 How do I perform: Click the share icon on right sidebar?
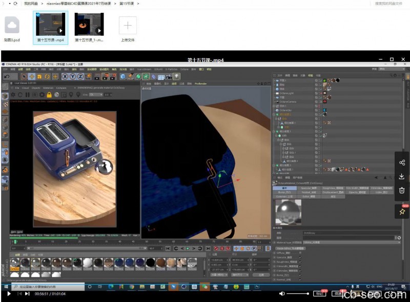pyautogui.click(x=402, y=162)
